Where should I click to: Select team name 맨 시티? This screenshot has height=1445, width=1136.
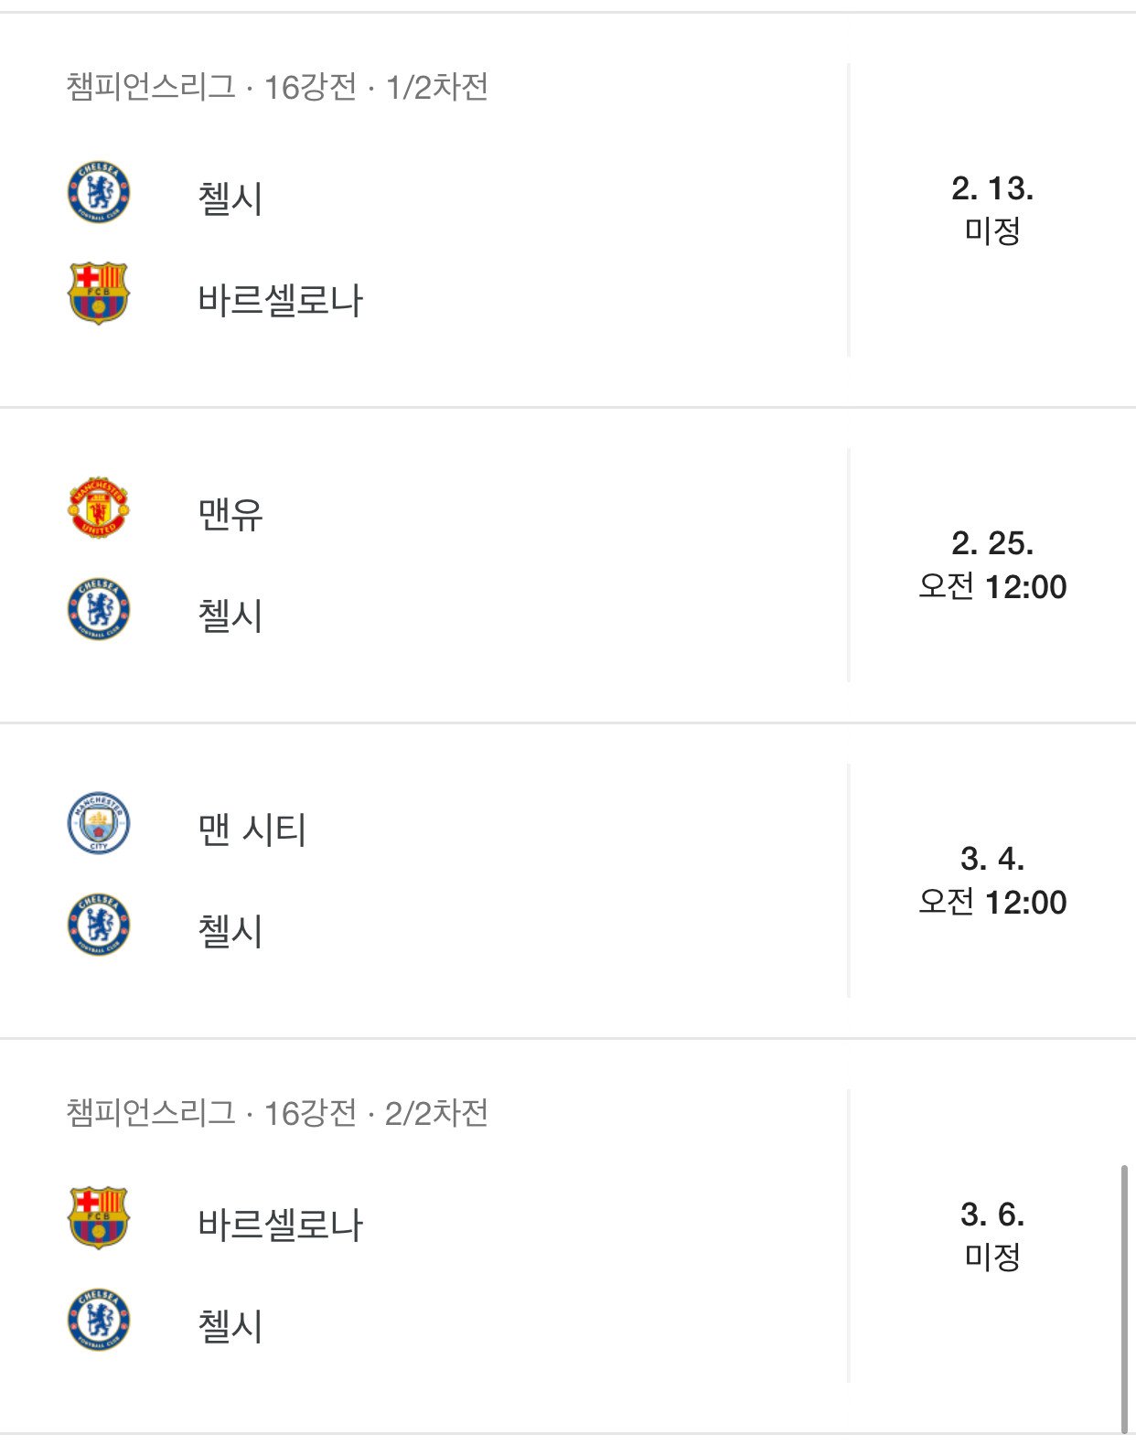pyautogui.click(x=252, y=830)
